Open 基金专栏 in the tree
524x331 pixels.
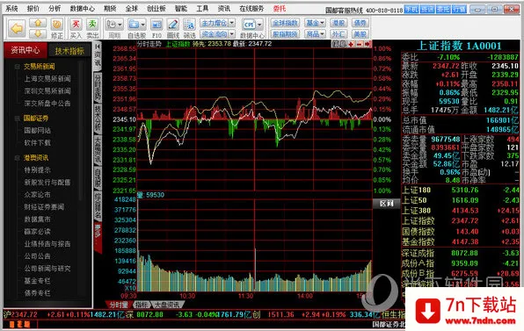pyautogui.click(x=38, y=281)
